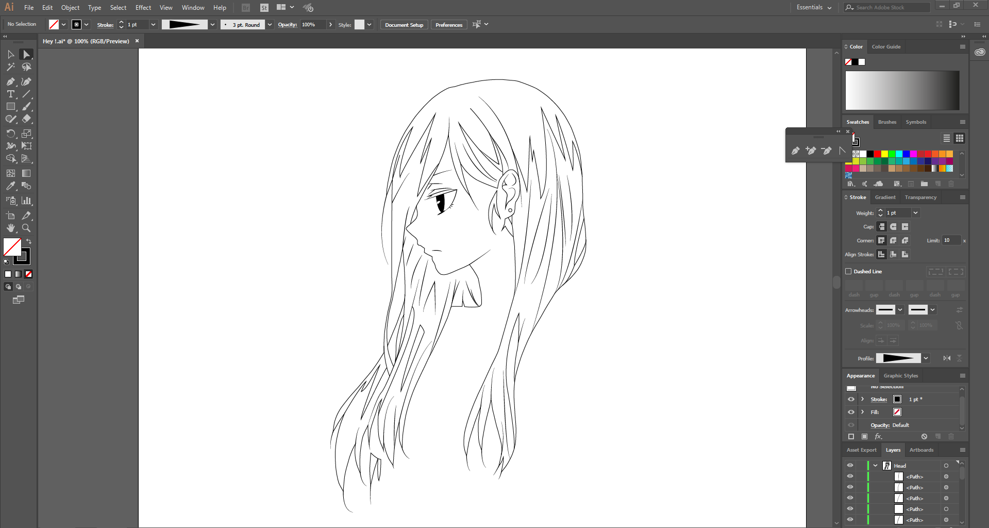Viewport: 989px width, 528px height.
Task: Click the Document Setup button
Action: click(404, 25)
